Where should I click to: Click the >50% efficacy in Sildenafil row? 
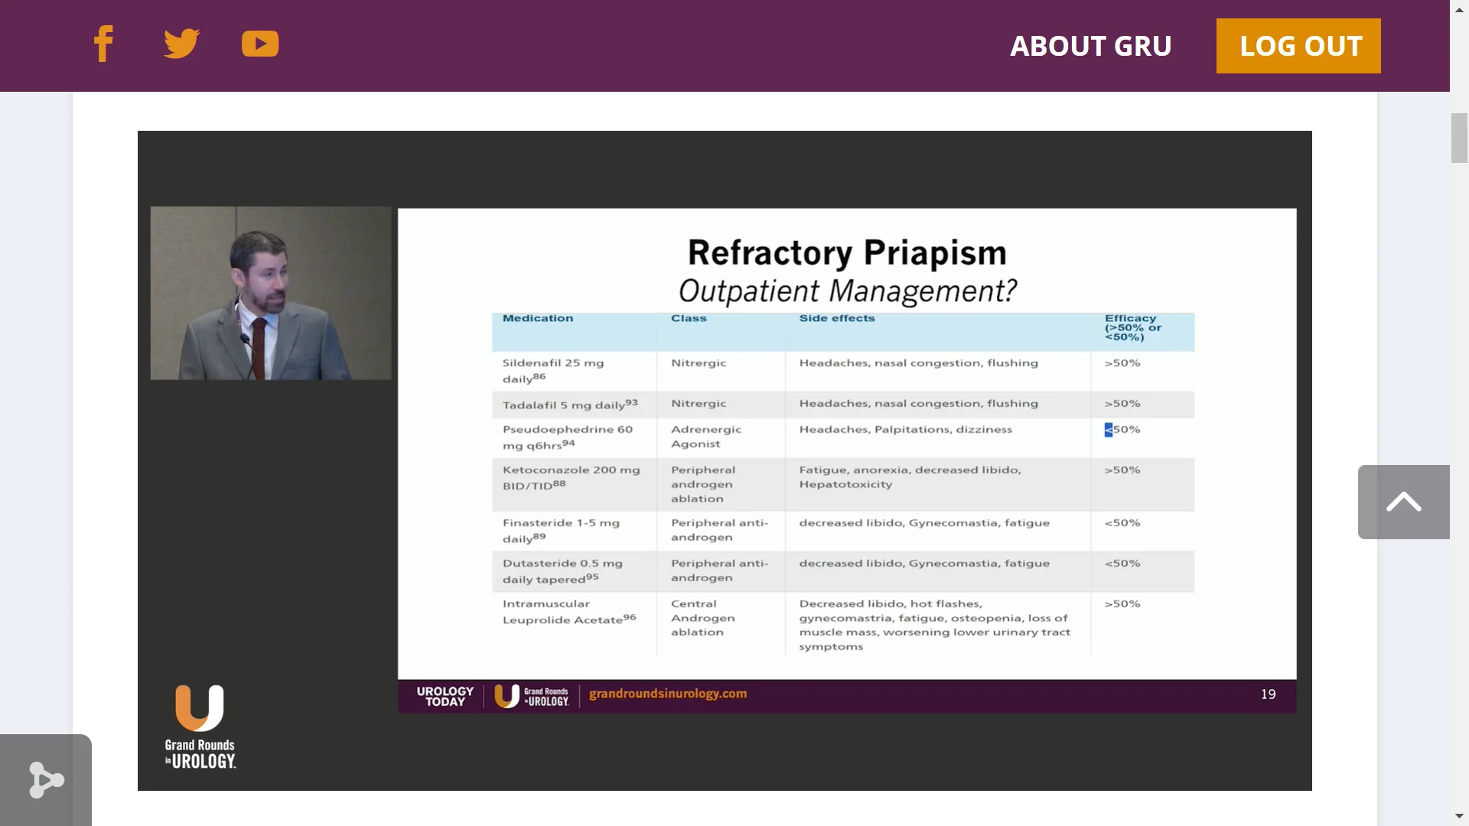click(x=1122, y=363)
